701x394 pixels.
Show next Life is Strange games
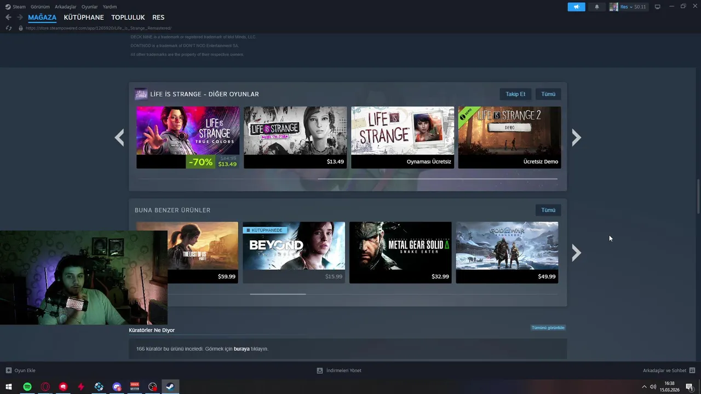point(576,137)
